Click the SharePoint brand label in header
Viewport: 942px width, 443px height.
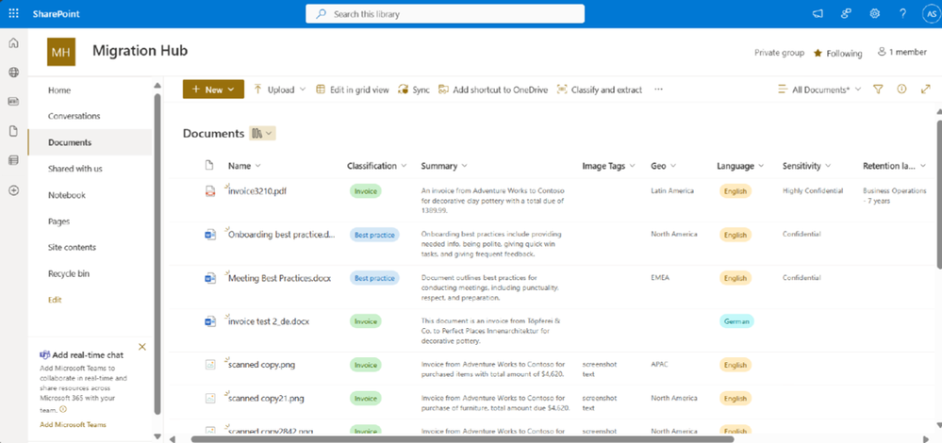[56, 14]
